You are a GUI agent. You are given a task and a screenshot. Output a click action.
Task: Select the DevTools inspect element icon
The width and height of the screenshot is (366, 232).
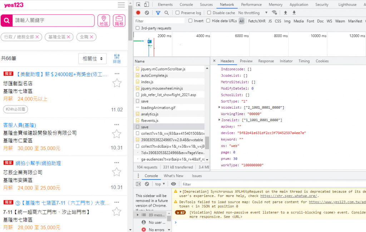(x=138, y=4)
